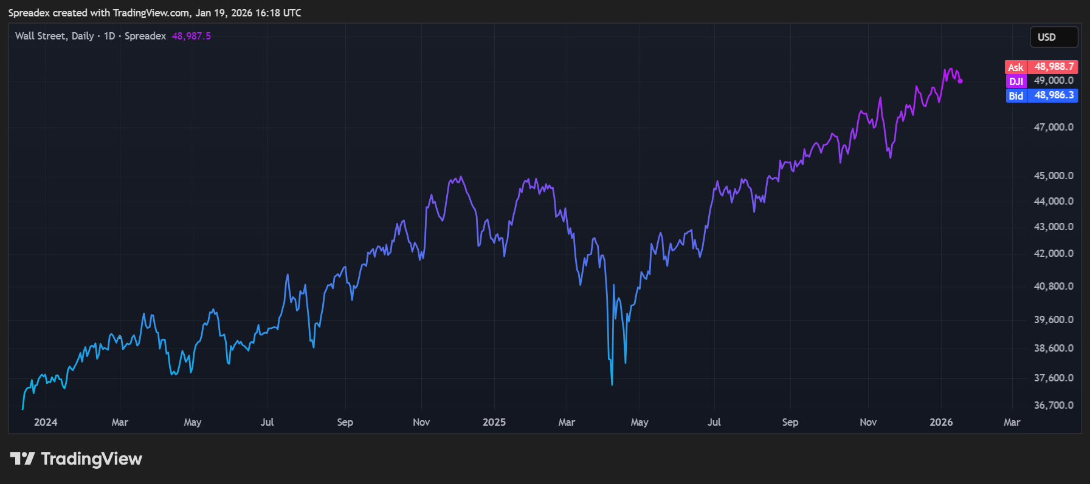The height and width of the screenshot is (484, 1090).
Task: Click the Nov label between Sep and 2025
Action: [x=421, y=422]
